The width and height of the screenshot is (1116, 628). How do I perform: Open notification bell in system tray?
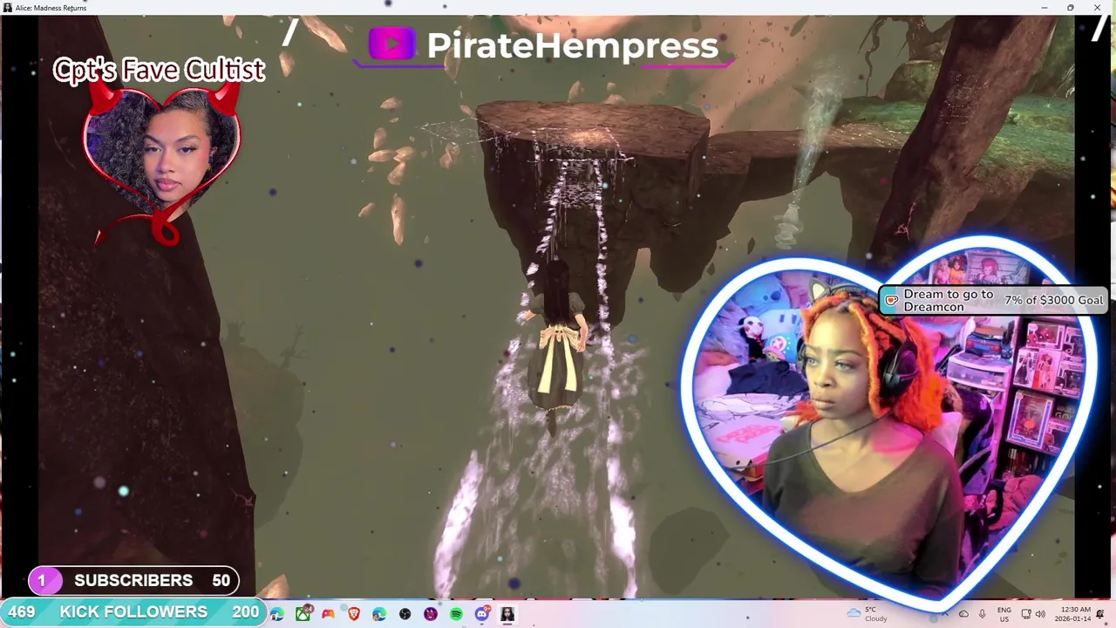(1100, 614)
